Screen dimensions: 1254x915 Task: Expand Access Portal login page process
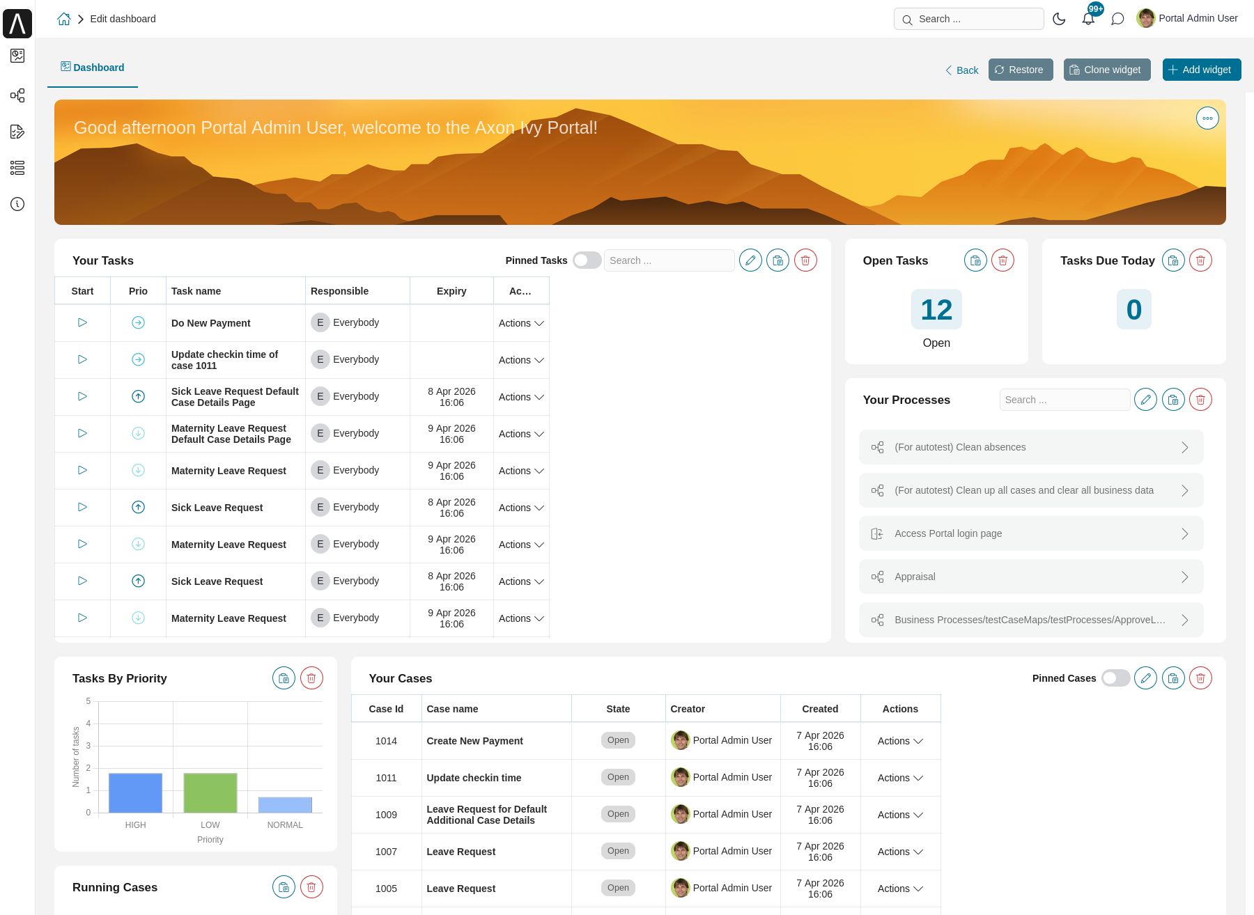point(1031,533)
